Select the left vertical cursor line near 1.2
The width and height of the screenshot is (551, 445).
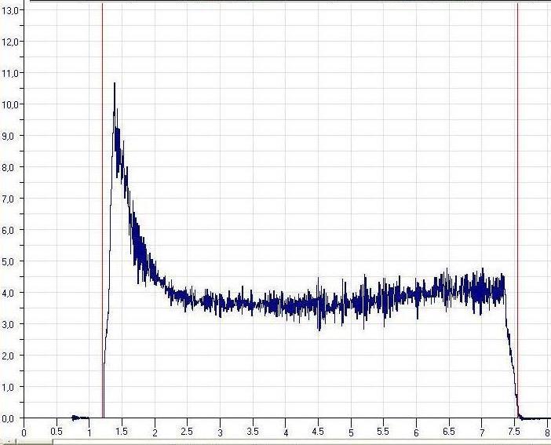click(102, 211)
